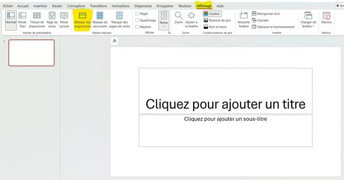Activate Mode Lecture
The height and width of the screenshot is (180, 344).
64,20
